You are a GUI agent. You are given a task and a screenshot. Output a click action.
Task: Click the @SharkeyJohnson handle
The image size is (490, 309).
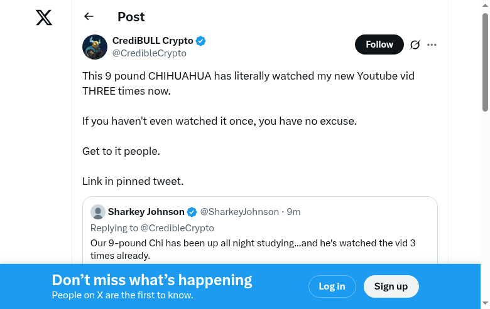239,212
